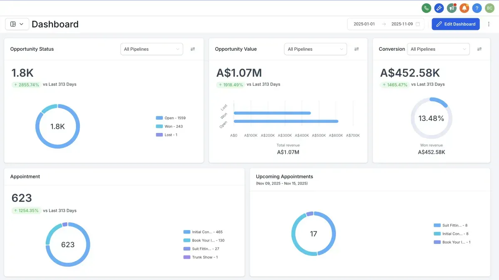Click the Edit Dashboard button

[x=455, y=24]
